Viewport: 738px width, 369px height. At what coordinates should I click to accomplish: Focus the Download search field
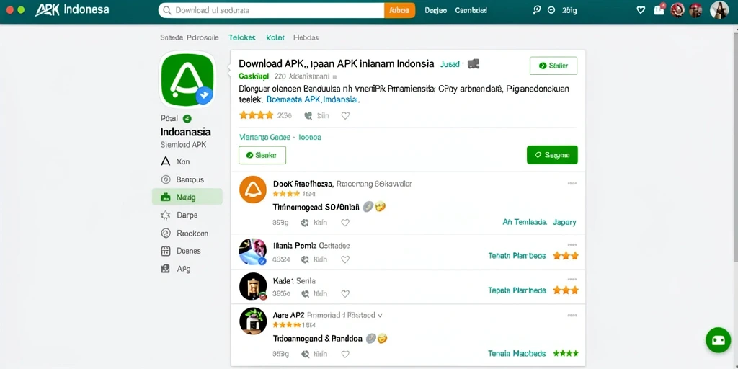[x=271, y=10]
